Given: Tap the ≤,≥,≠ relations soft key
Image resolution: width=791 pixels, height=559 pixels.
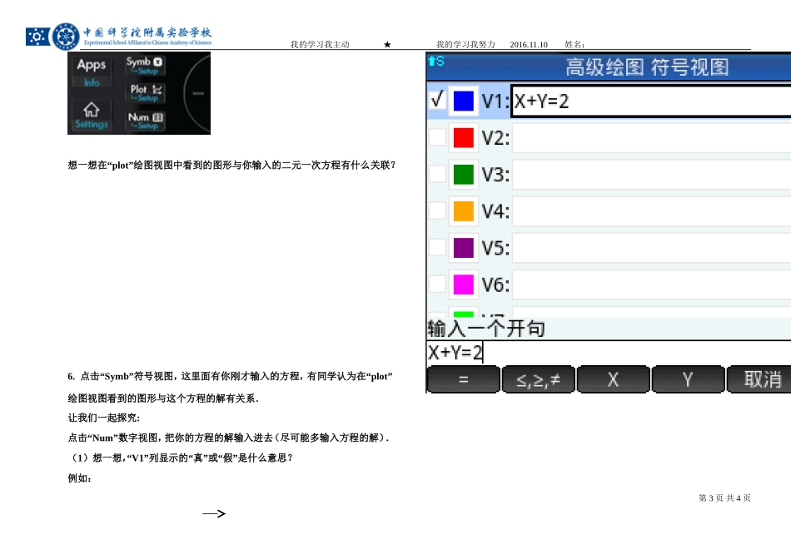Looking at the screenshot, I should pos(538,379).
